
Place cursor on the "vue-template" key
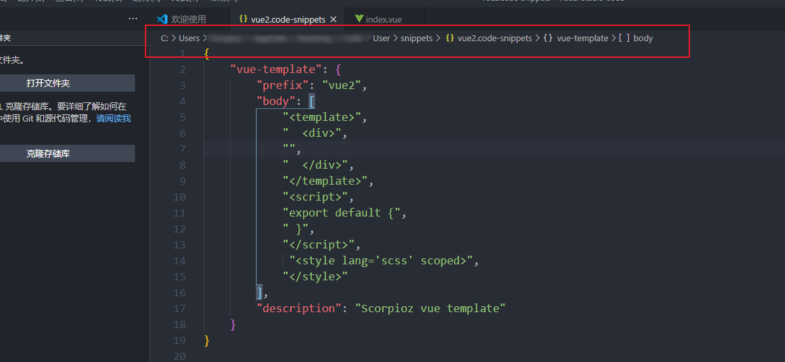point(276,70)
